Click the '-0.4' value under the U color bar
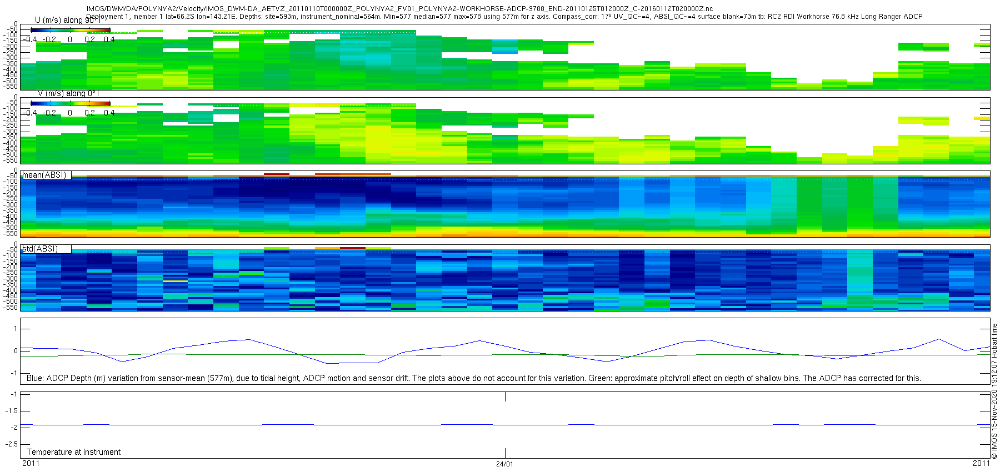The height and width of the screenshot is (472, 1000). pos(31,39)
